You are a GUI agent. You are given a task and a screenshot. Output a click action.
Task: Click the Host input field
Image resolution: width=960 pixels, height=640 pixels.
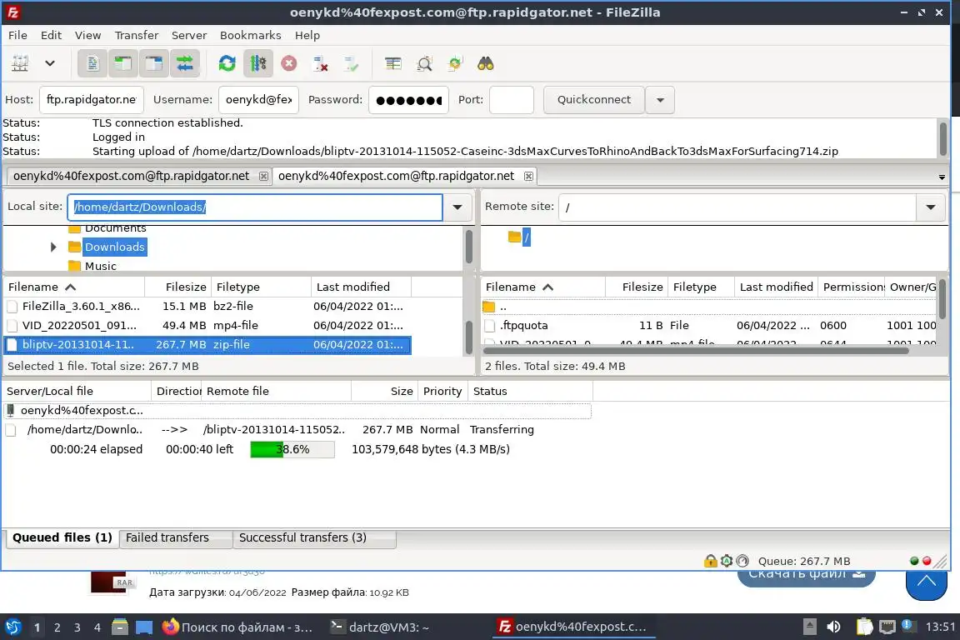point(91,100)
